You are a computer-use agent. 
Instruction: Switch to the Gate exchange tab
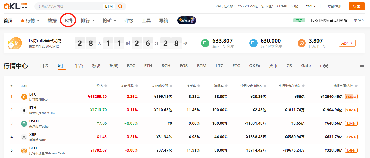click(x=306, y=66)
